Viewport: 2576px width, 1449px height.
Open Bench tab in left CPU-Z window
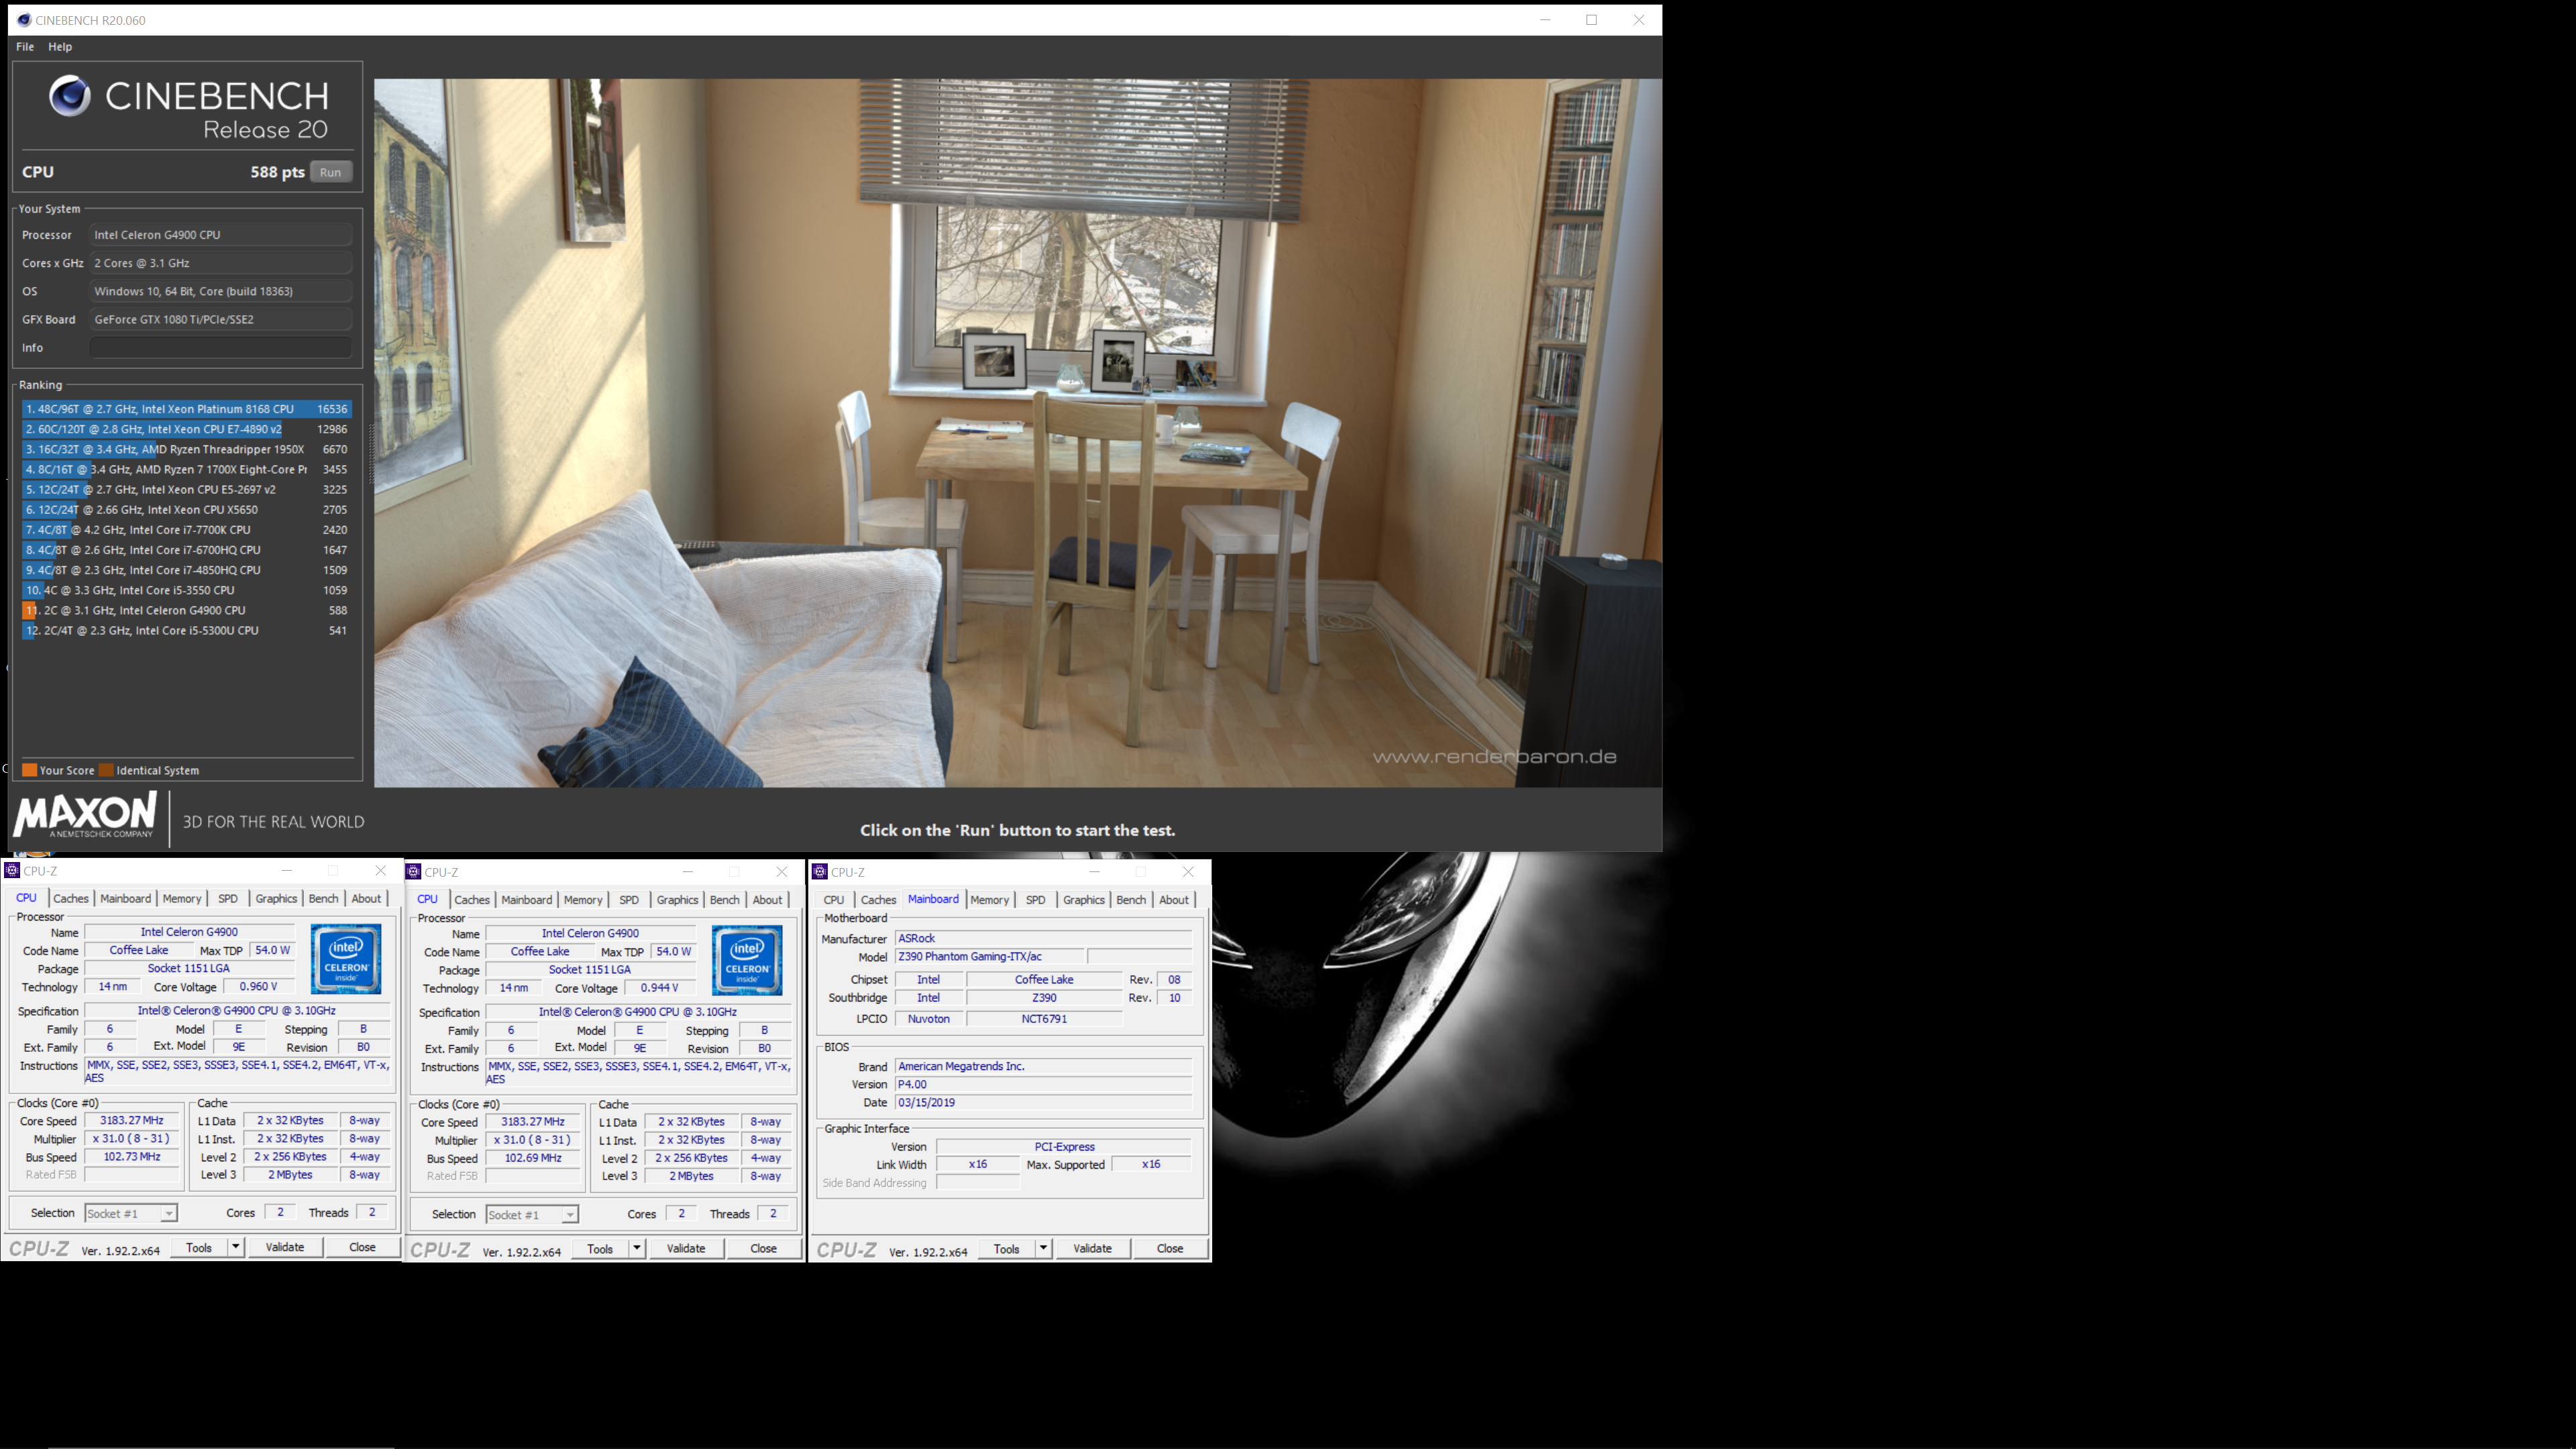pos(323,898)
